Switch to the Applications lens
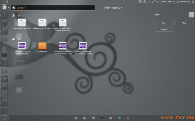This screenshot has width=195, height=121. tap(85, 118)
